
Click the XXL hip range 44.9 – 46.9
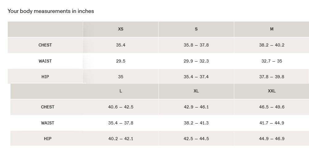coord(272,139)
